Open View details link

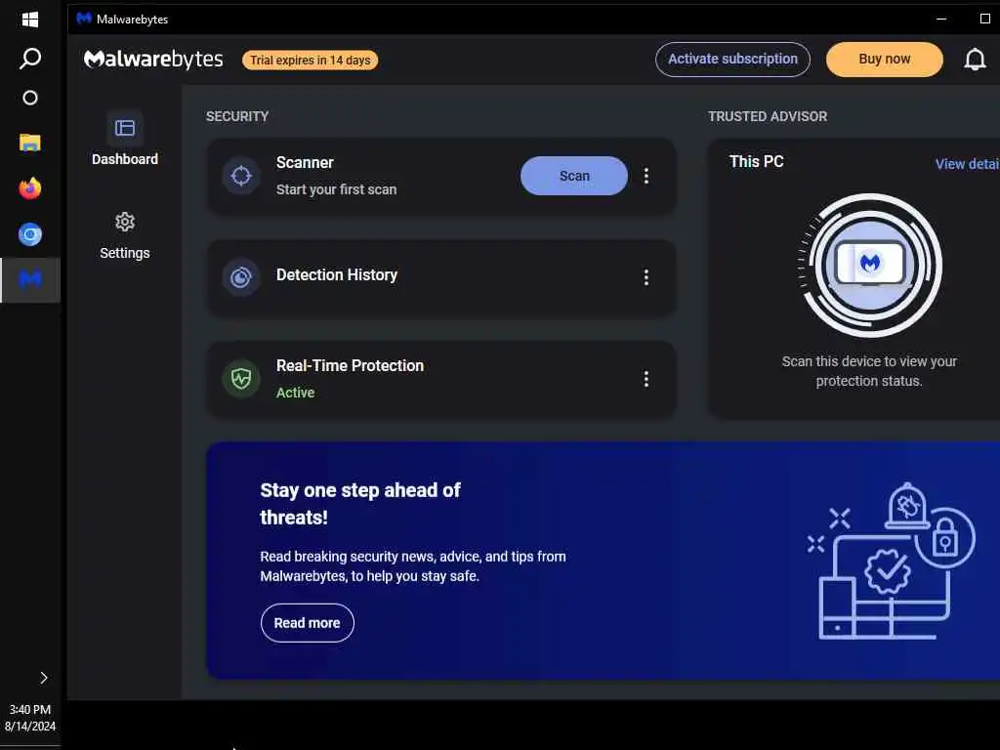click(967, 164)
